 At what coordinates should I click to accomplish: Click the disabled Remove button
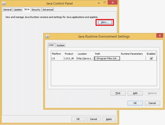tap(152, 93)
